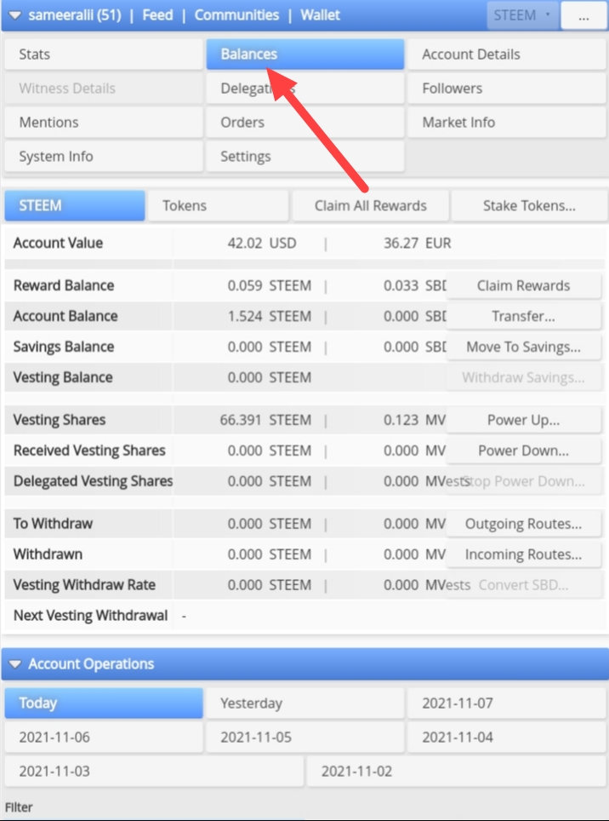609x821 pixels.
Task: Open the Transfer dialog
Action: tap(523, 316)
